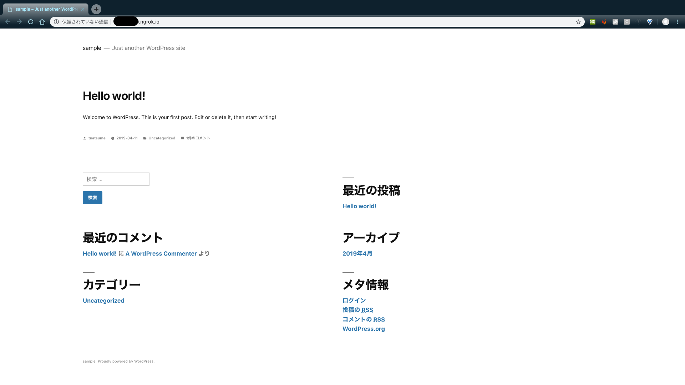Open the コメントの RSS feed link

[364, 319]
